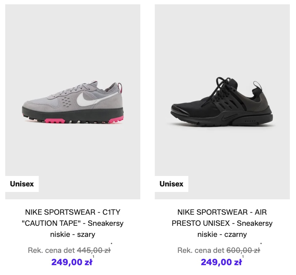The width and height of the screenshot is (296, 275).
Task: Click "Rek. cena det" label on C1TY card
Action: click(51, 250)
